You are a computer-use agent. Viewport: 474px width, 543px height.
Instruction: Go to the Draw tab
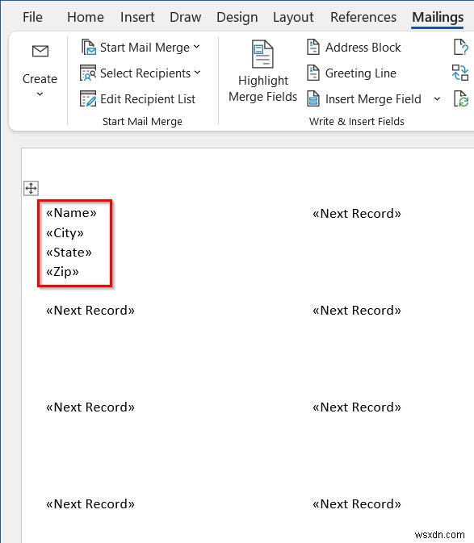186,17
